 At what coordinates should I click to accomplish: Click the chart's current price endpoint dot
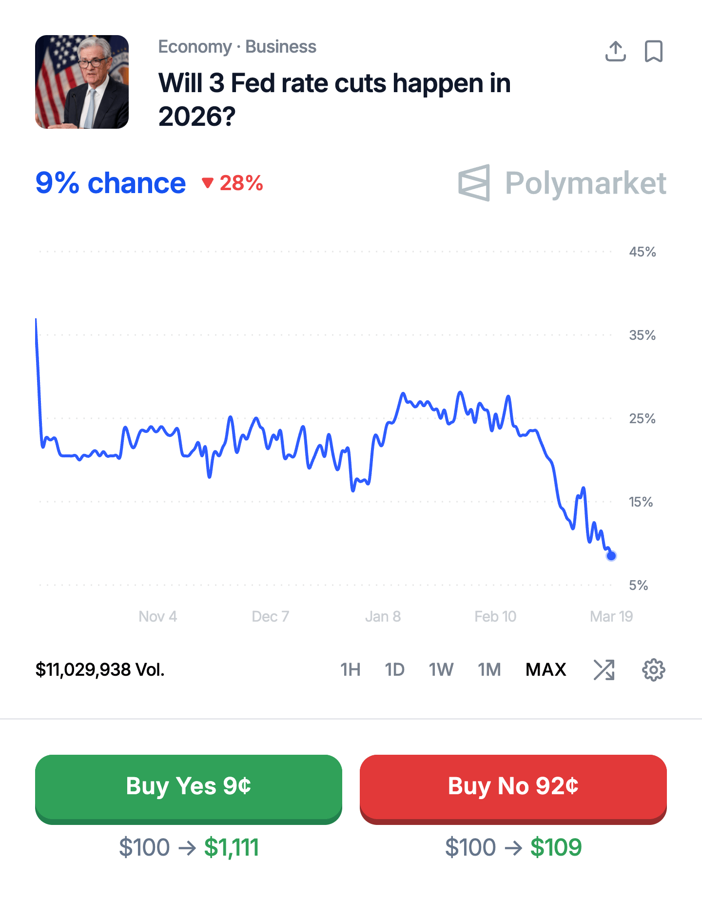[611, 556]
